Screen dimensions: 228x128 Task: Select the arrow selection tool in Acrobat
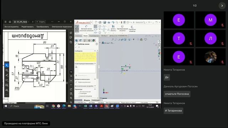pos(7,65)
